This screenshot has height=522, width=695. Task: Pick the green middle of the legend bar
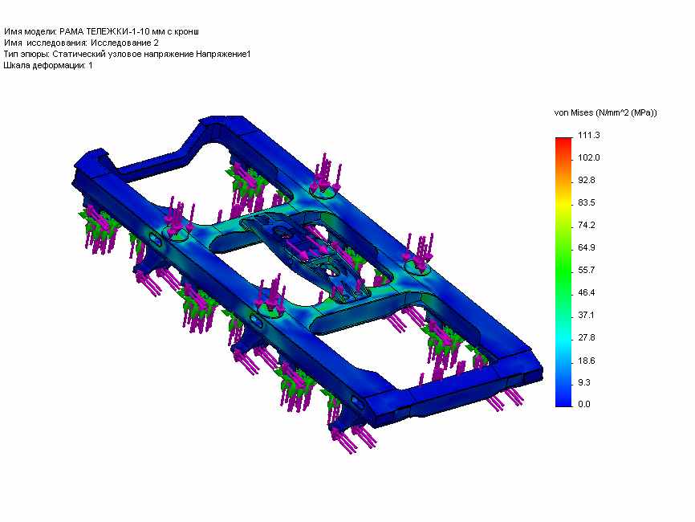click(562, 257)
